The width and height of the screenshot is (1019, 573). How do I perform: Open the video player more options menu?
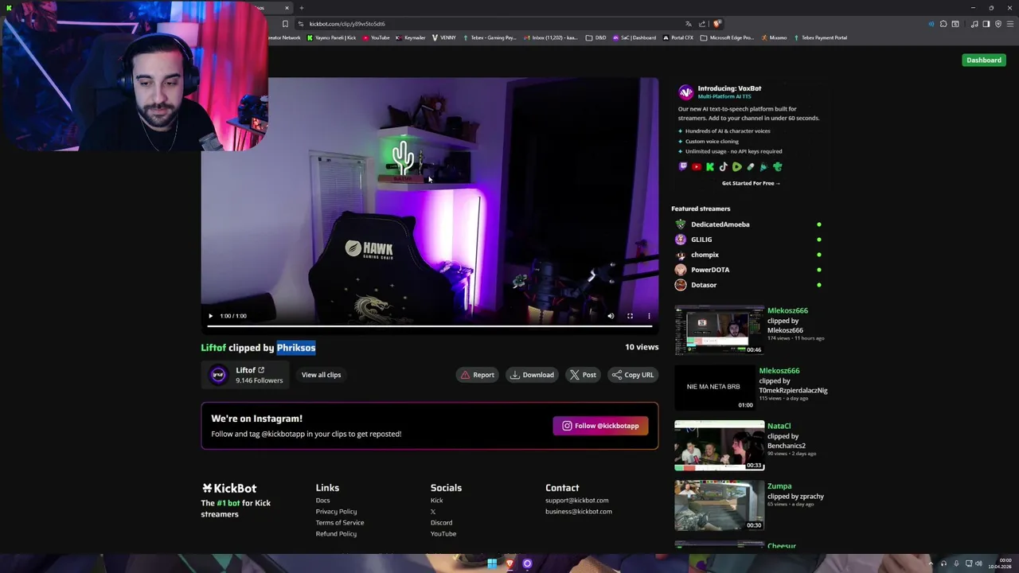[649, 316]
